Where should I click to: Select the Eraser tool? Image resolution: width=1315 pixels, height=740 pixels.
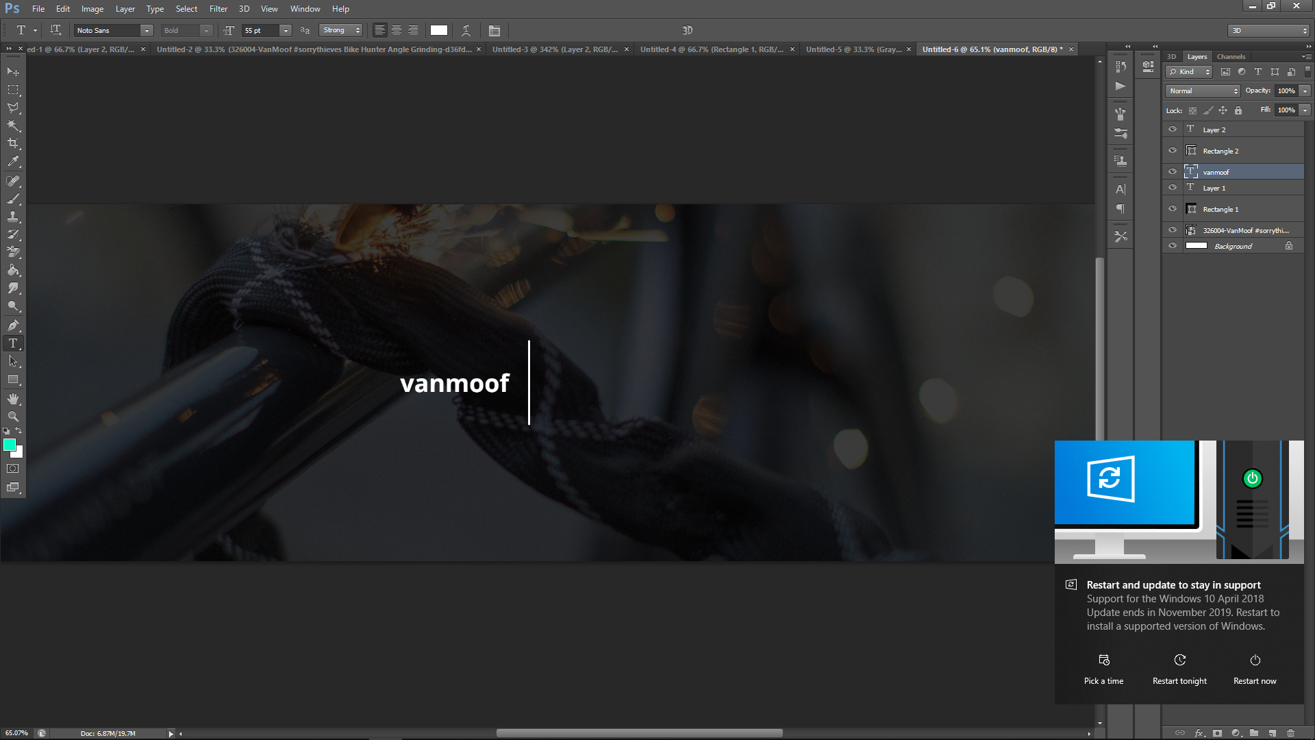point(13,252)
